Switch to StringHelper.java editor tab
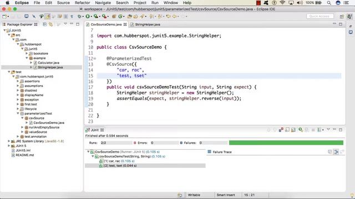Viewport: 355px width, 199px height. click(x=145, y=24)
